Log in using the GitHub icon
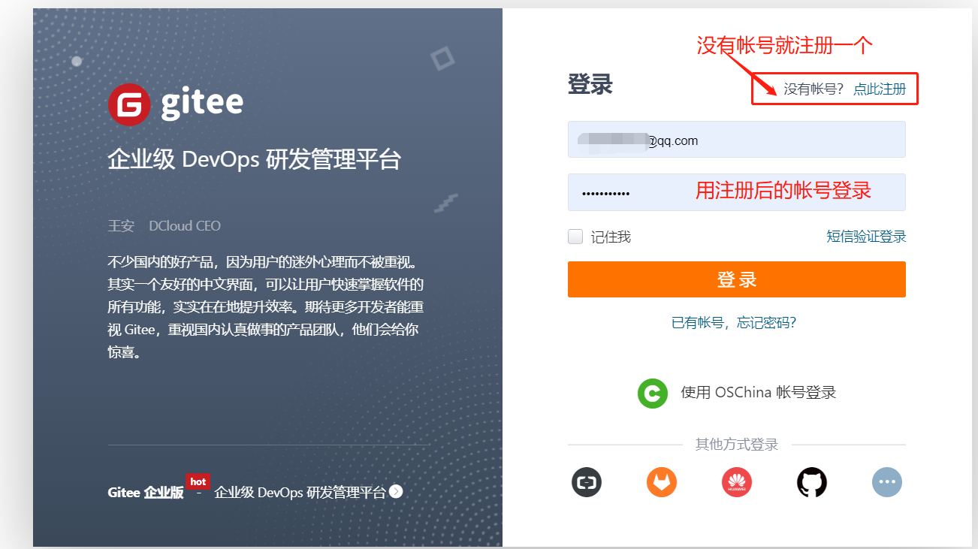 point(811,482)
